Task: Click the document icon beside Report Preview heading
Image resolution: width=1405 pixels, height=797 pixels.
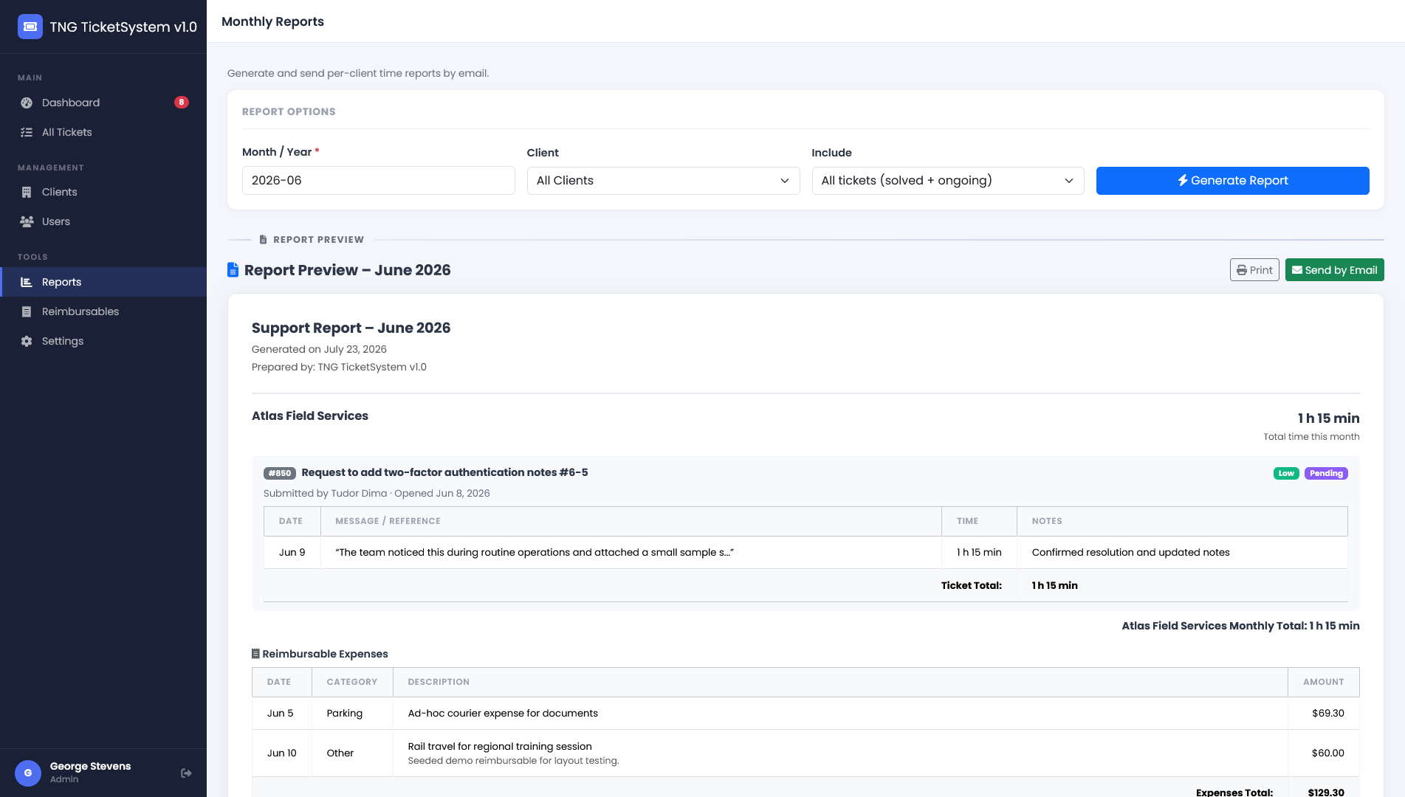Action: [233, 270]
